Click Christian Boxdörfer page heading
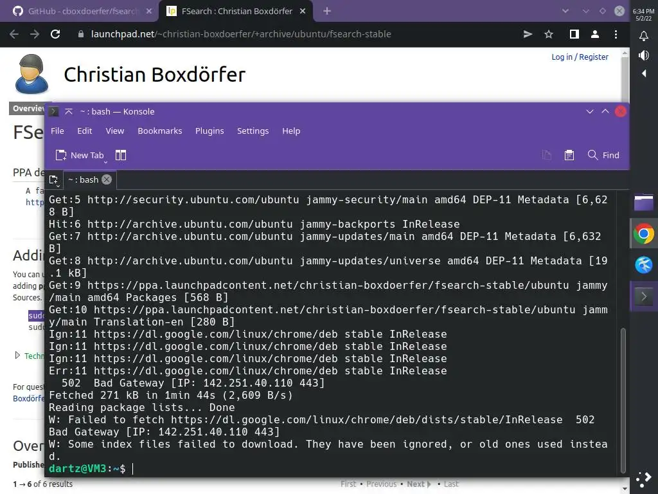Screen dimensions: 658x494 pos(154,75)
